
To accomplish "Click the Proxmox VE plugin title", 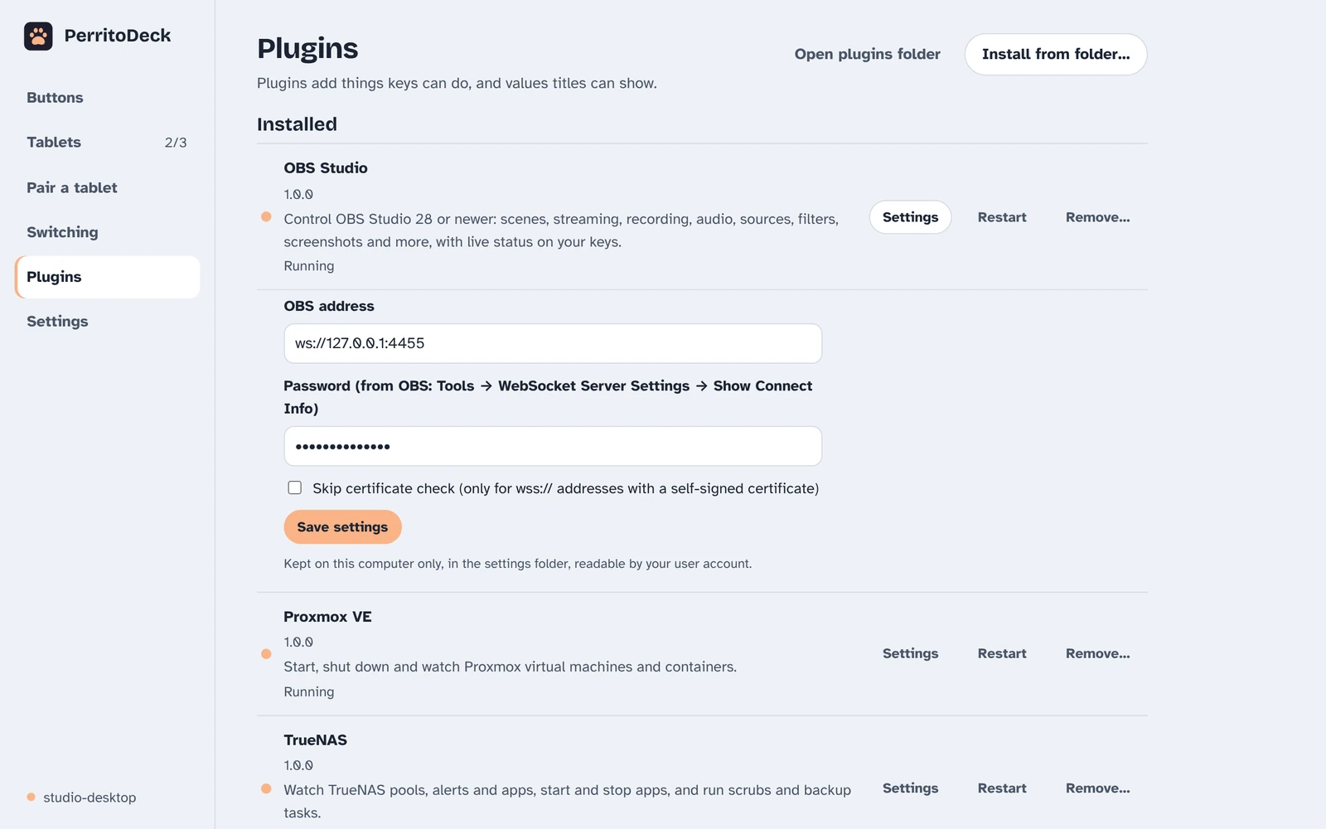I will point(327,617).
